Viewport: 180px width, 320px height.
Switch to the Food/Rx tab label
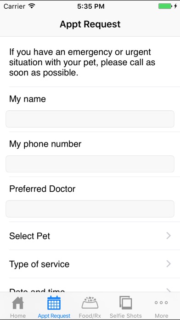(90, 316)
